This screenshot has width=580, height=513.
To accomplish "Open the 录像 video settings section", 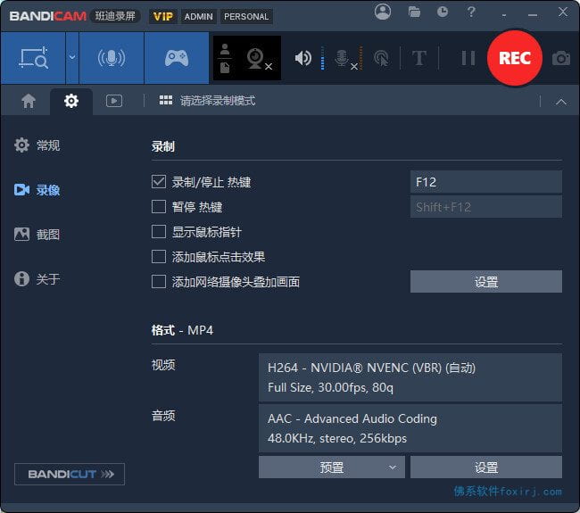I will [37, 190].
